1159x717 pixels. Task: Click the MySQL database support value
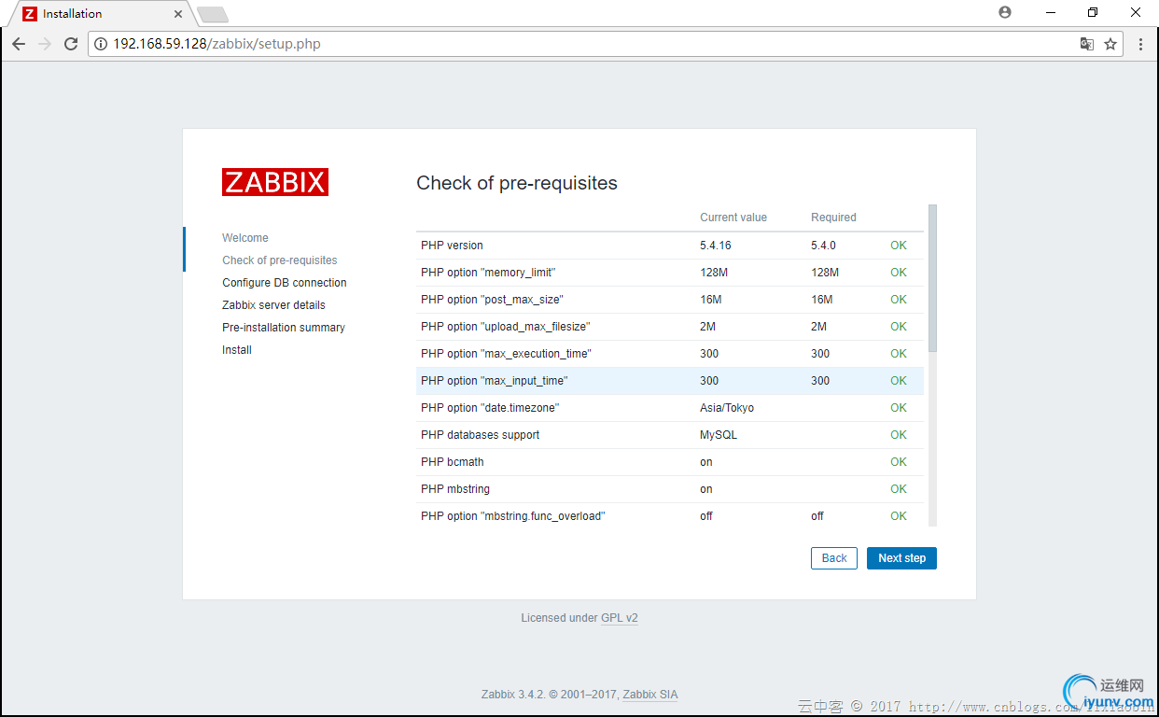coord(718,435)
